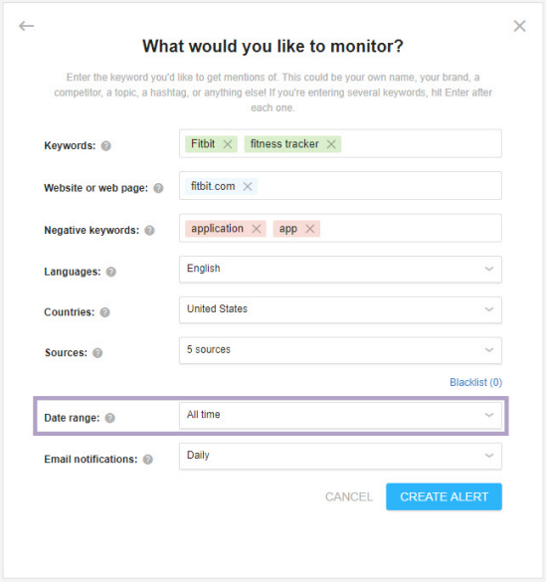Remove the application negative keyword
Image resolution: width=546 pixels, height=582 pixels.
(257, 229)
